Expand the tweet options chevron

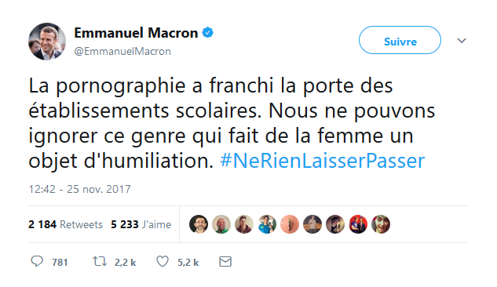pos(462,41)
